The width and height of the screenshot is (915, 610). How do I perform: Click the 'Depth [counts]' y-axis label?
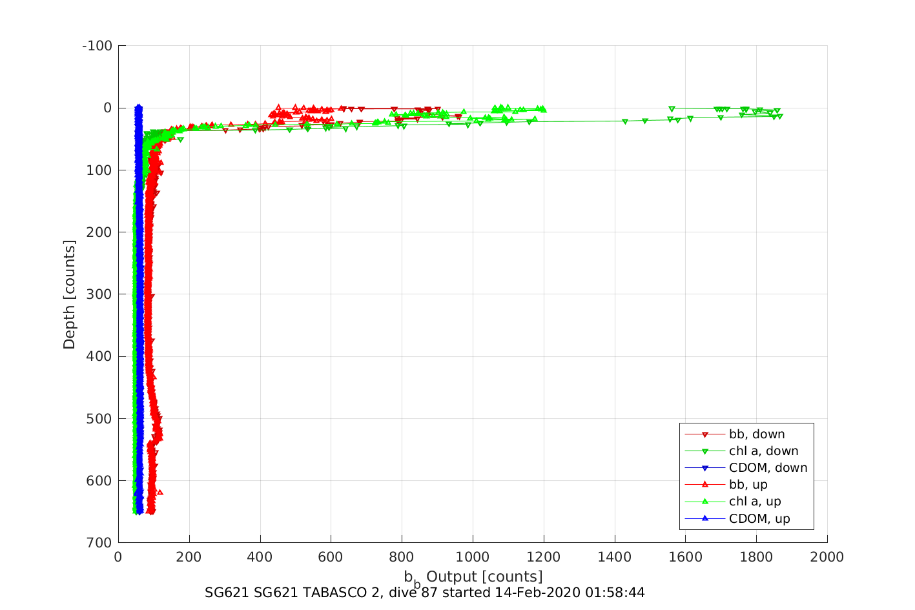[70, 294]
